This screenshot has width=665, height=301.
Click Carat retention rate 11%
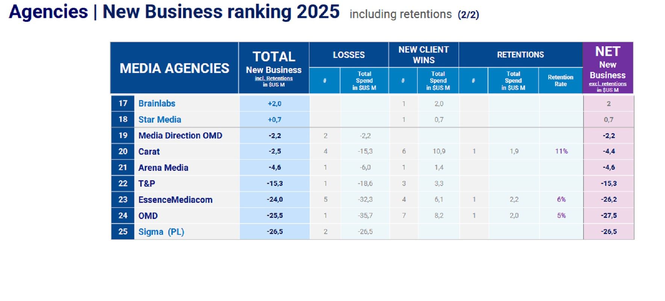(561, 151)
